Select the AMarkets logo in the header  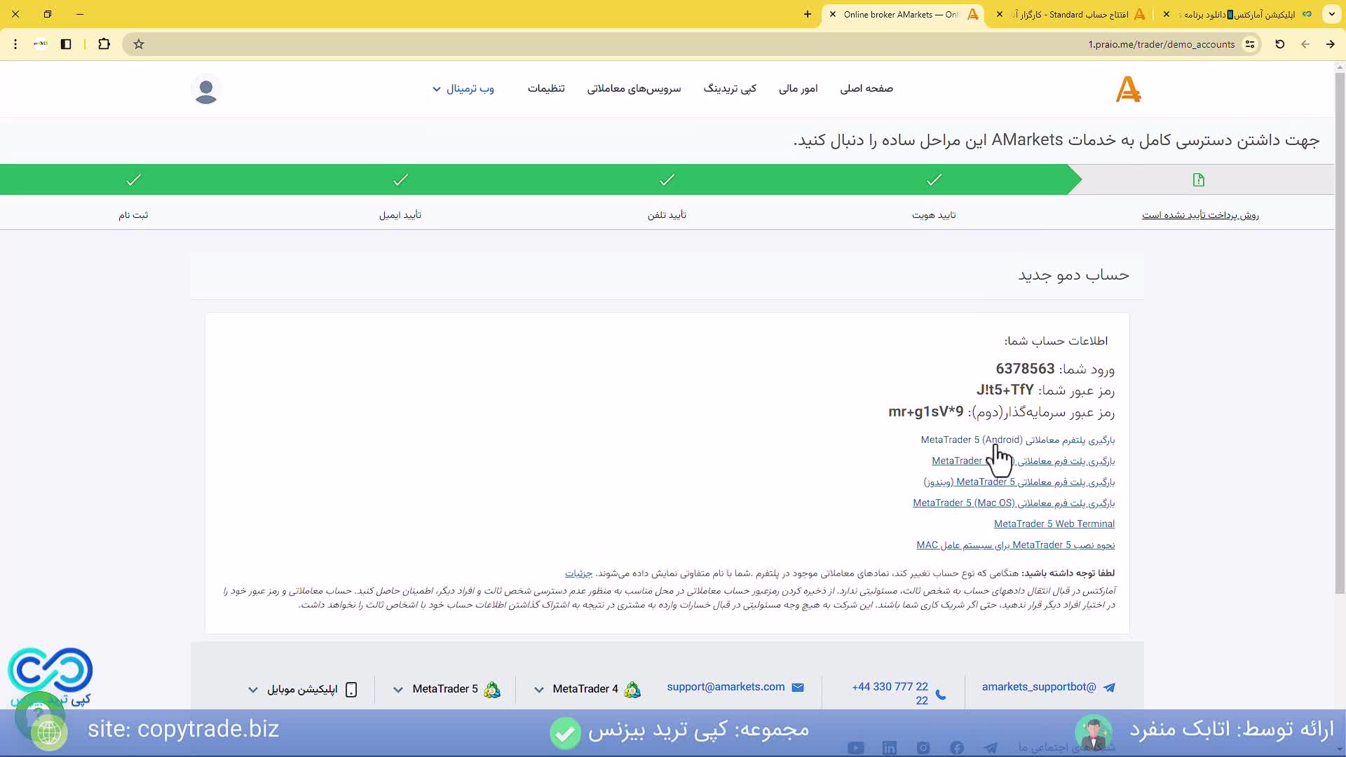1128,89
